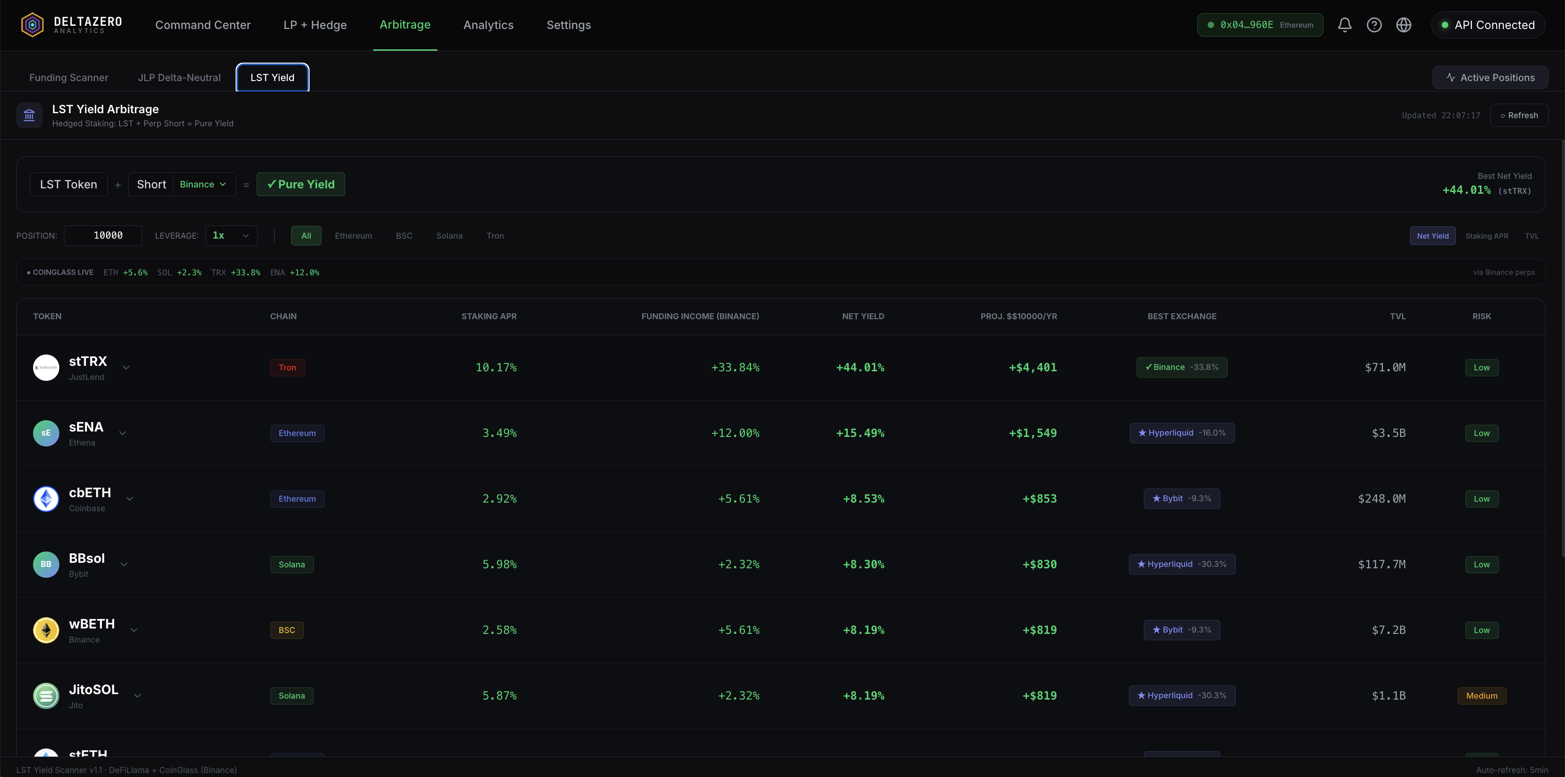Image resolution: width=1565 pixels, height=777 pixels.
Task: Click the stTRX token icon
Action: coord(46,368)
